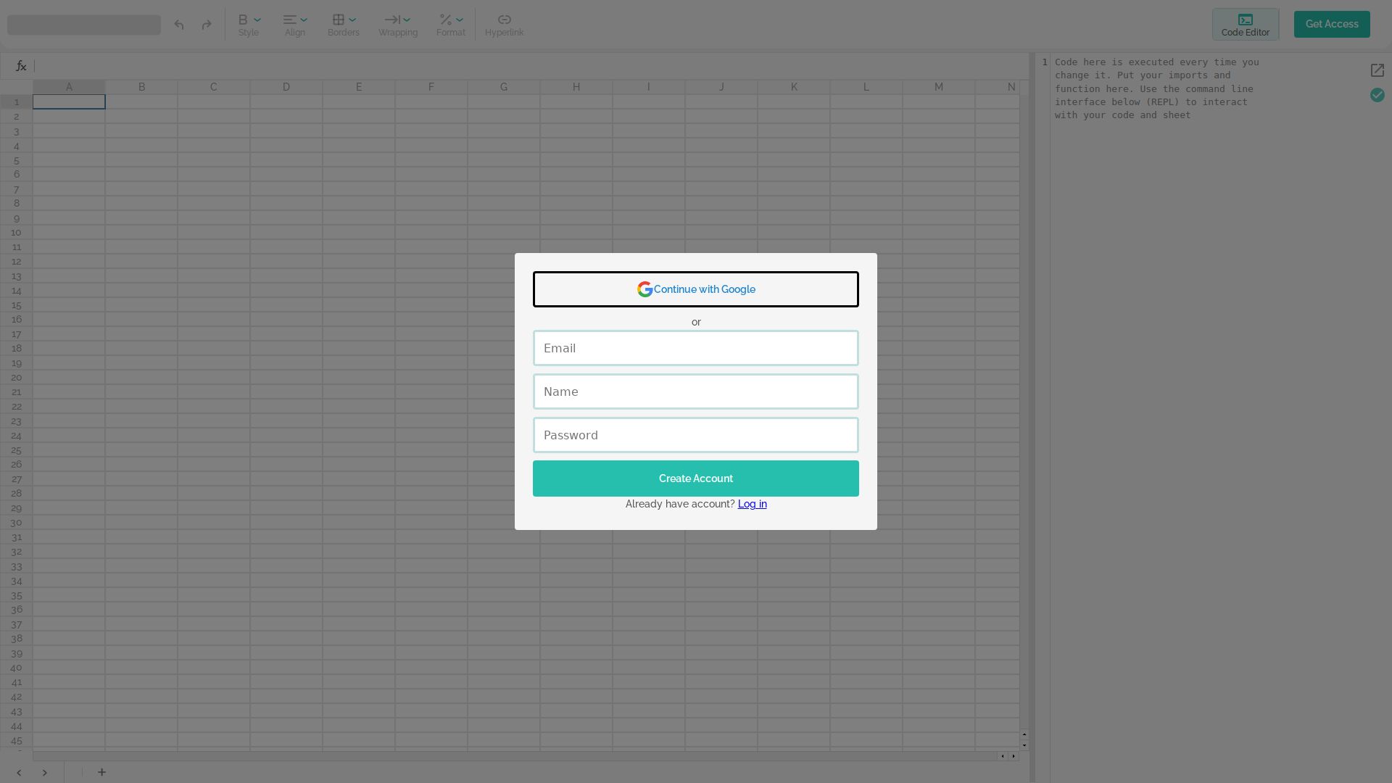
Task: Select column header F
Action: (x=431, y=87)
